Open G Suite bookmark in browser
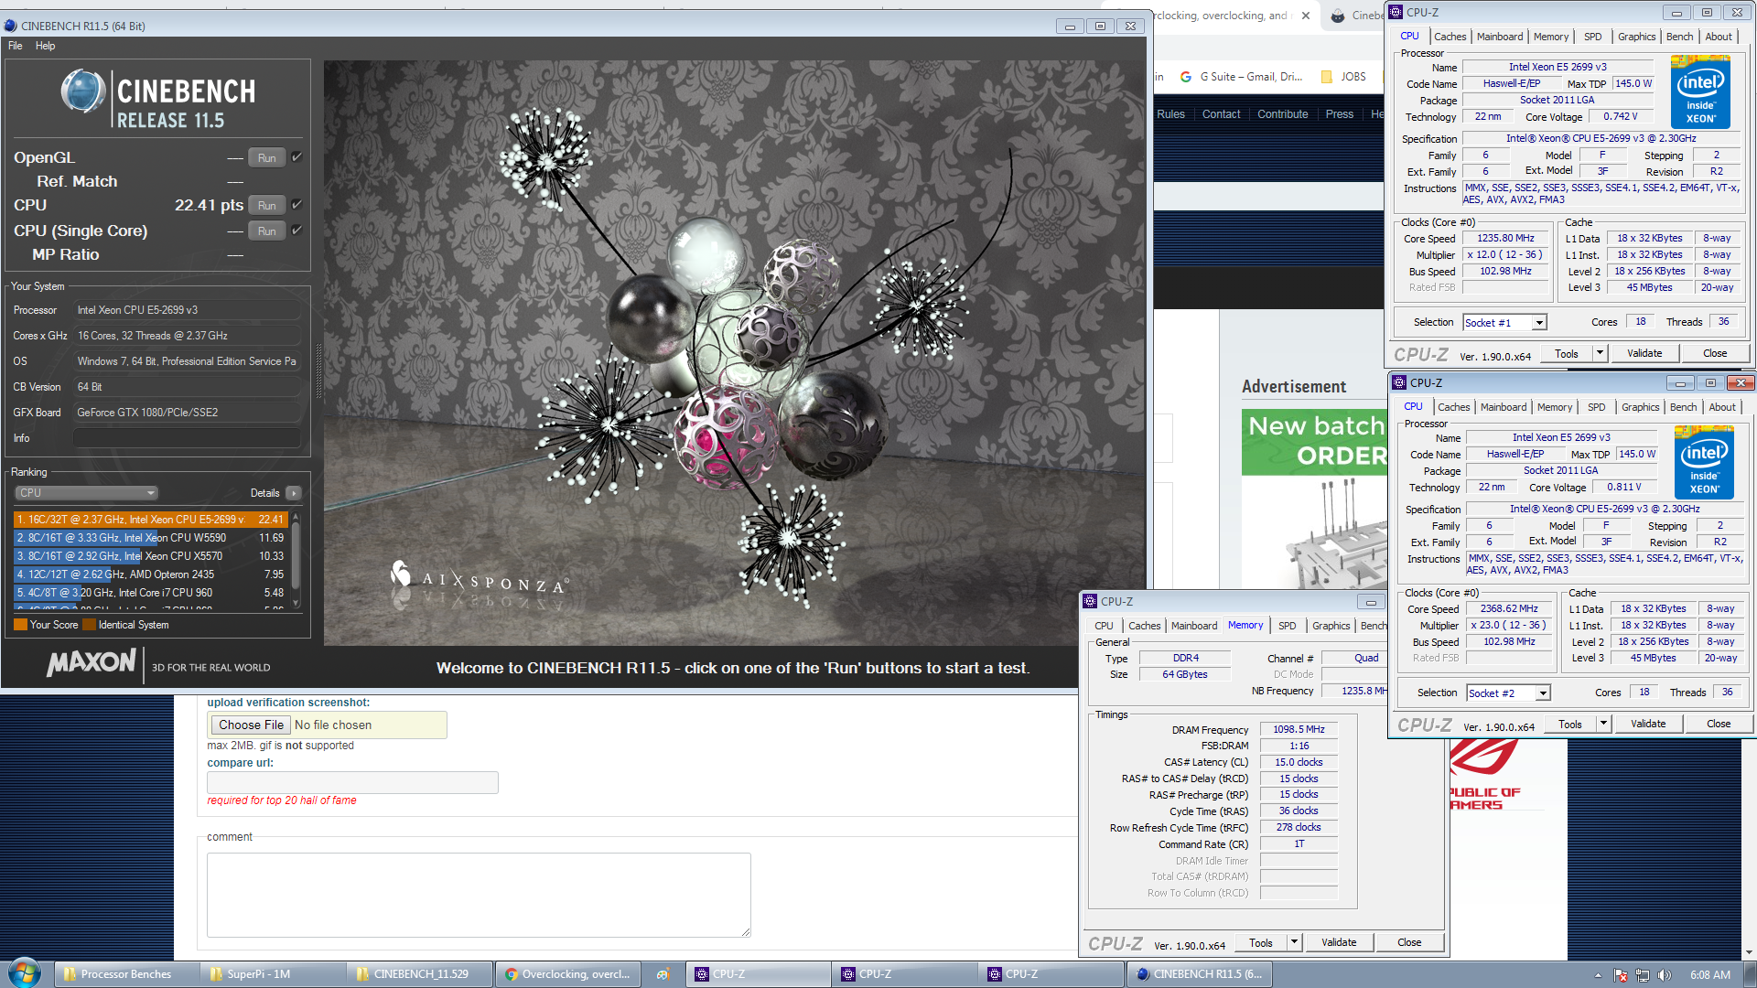Screen dimensions: 1757x988 click(1241, 77)
